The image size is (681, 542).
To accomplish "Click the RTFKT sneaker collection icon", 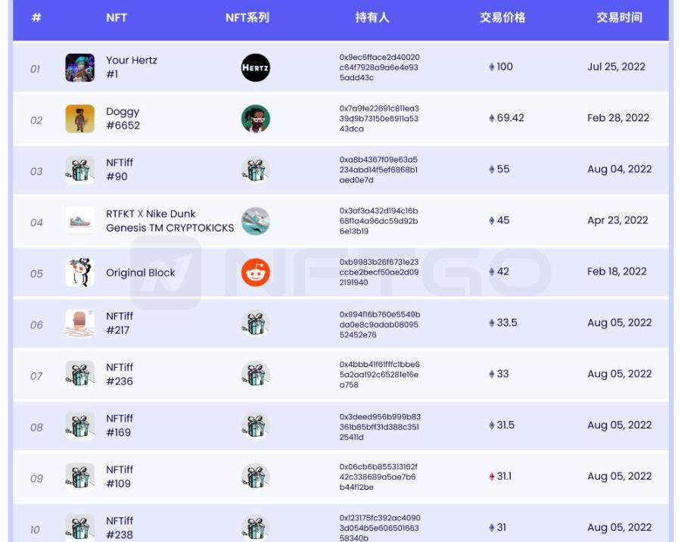I will pyautogui.click(x=255, y=221).
